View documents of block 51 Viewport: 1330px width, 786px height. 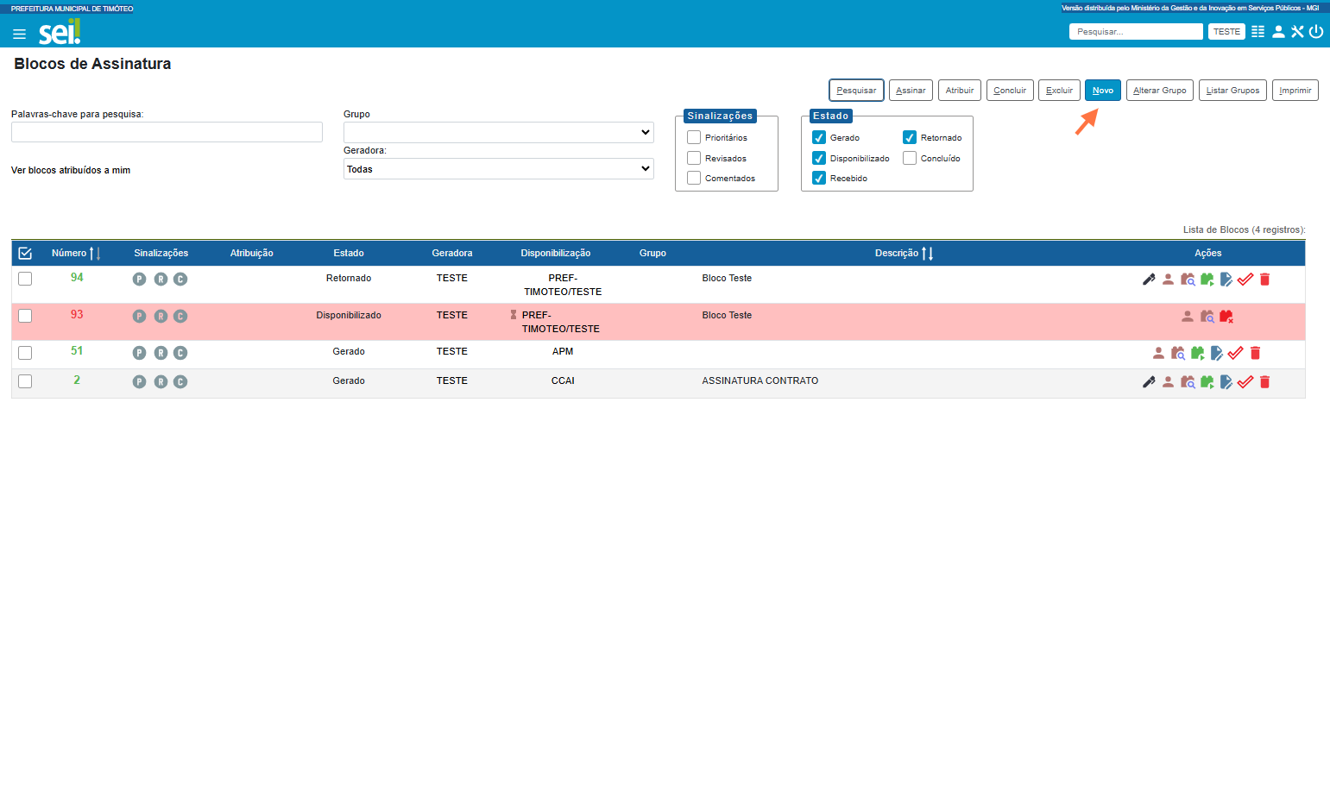coord(1178,353)
